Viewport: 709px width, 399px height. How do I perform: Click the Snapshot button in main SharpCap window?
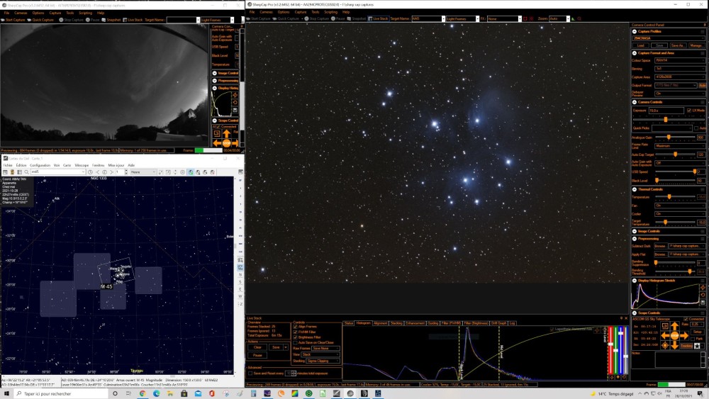coord(357,18)
